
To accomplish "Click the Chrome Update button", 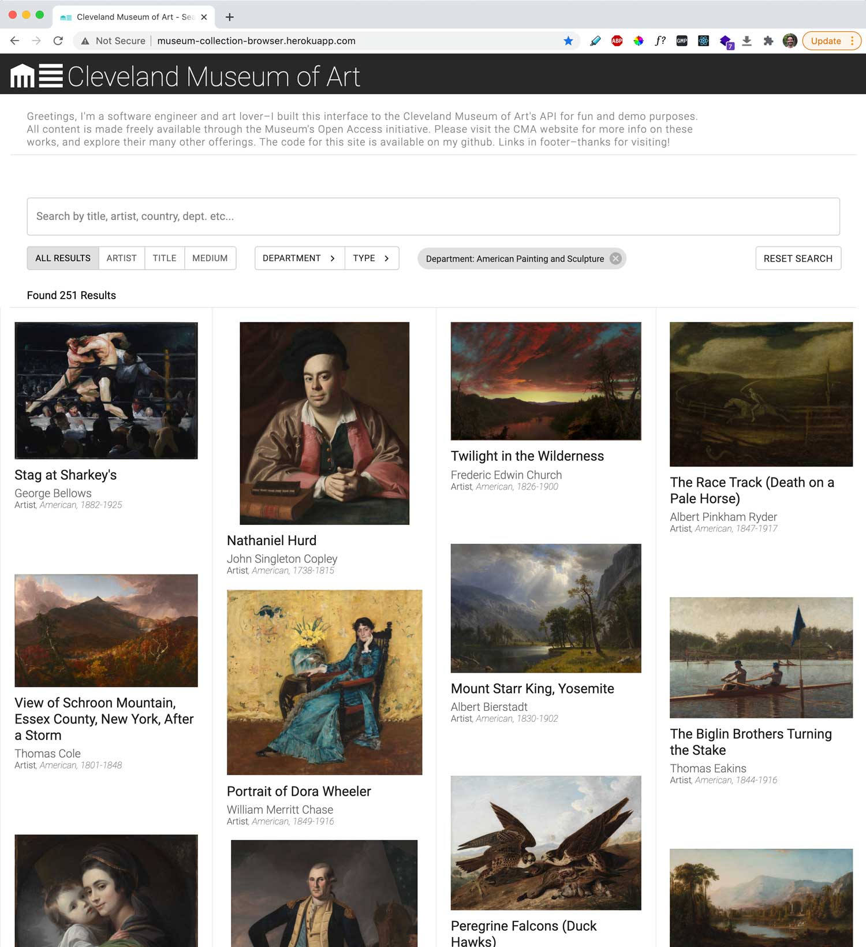I will click(x=832, y=40).
